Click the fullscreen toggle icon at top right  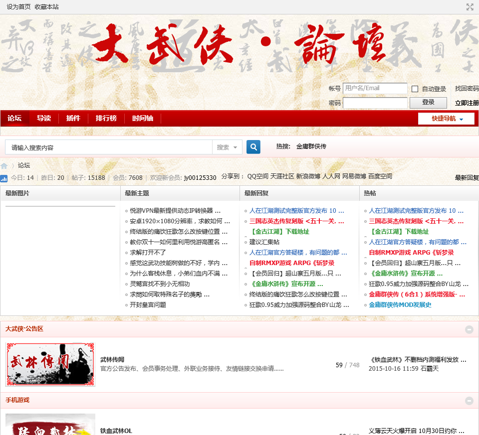pos(470,7)
